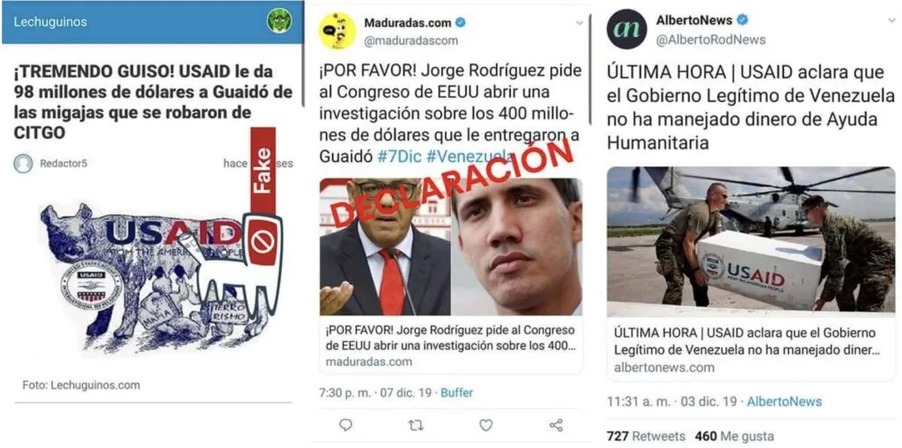Open the AlbertoNews profile avatar
The image size is (902, 448).
626,29
